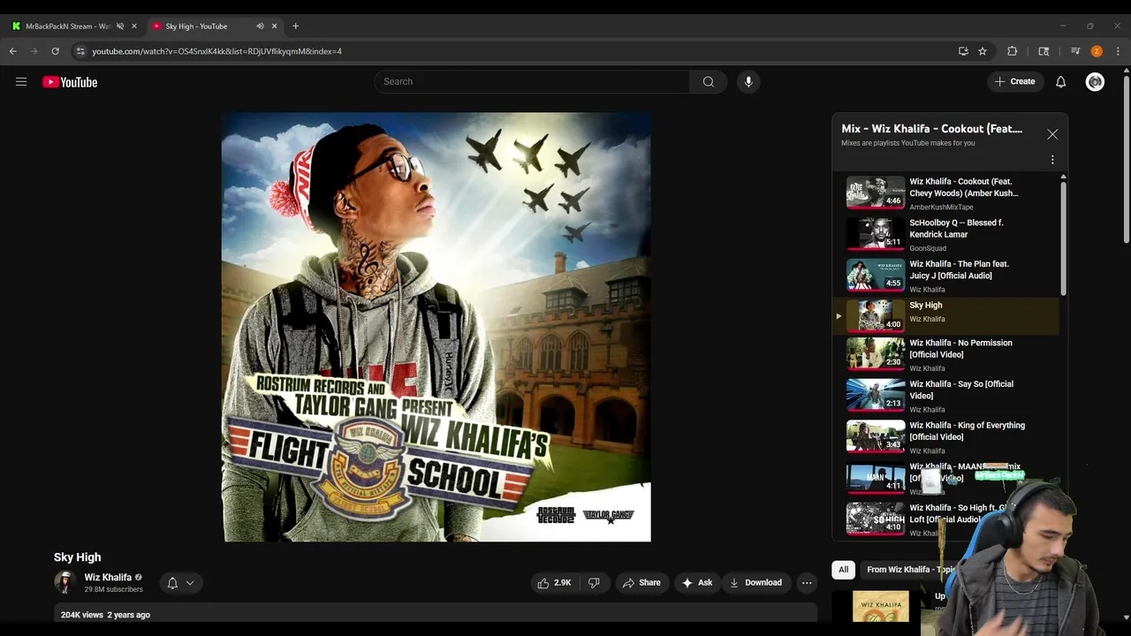Select the All filter chip
Image resolution: width=1131 pixels, height=636 pixels.
(844, 570)
